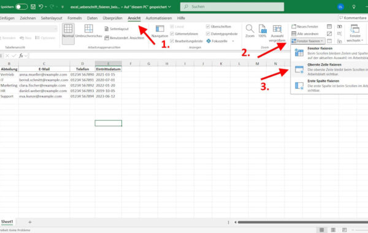
Task: Click the scroll-left arrow of horizontal scrollbar
Action: 235,222
